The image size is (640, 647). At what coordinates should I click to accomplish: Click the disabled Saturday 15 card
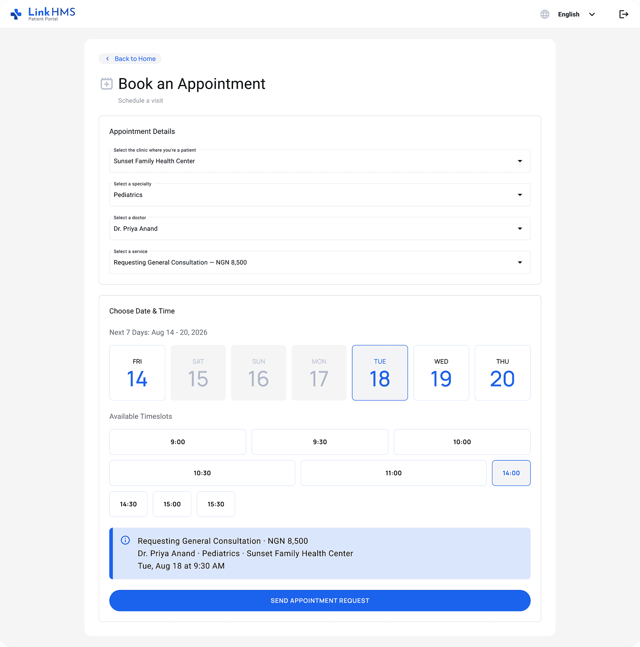198,373
